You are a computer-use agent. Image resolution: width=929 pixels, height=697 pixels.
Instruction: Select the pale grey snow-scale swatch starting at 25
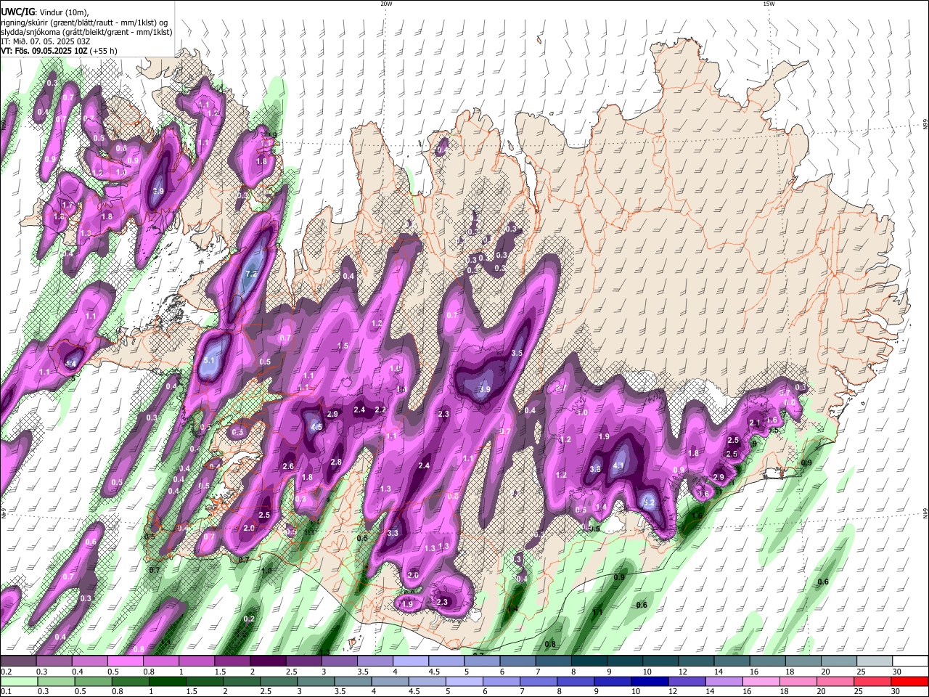(873, 661)
